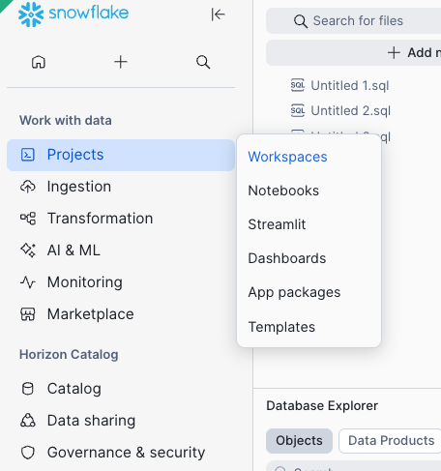Open Notebooks from the Projects flyout
Viewport: 441px width, 471px height.
point(283,191)
